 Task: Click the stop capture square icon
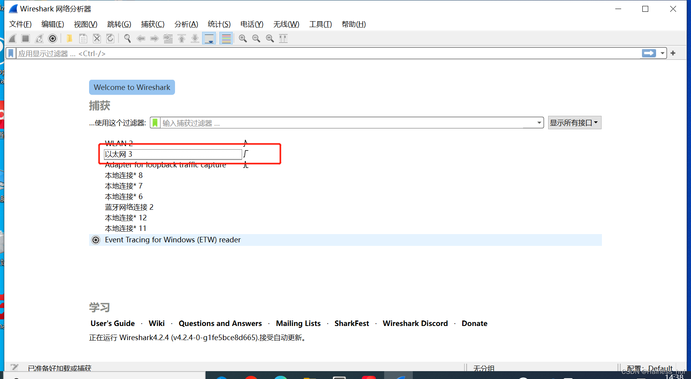(26, 38)
